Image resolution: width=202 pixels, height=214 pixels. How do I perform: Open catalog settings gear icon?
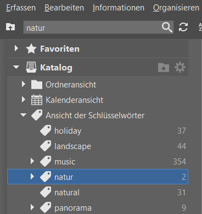(180, 67)
